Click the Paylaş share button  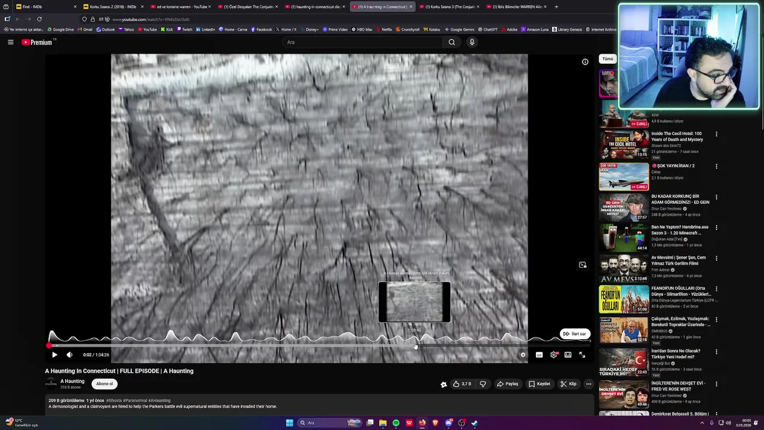click(x=507, y=384)
